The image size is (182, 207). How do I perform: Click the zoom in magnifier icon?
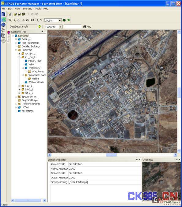(x=10, y=20)
